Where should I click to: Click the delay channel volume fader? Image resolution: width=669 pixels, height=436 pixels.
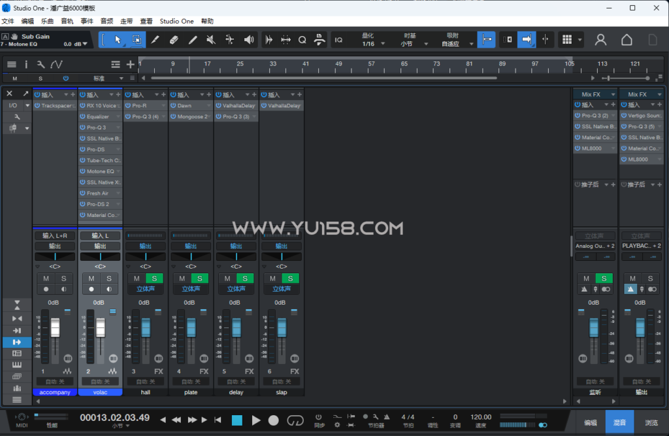point(237,327)
